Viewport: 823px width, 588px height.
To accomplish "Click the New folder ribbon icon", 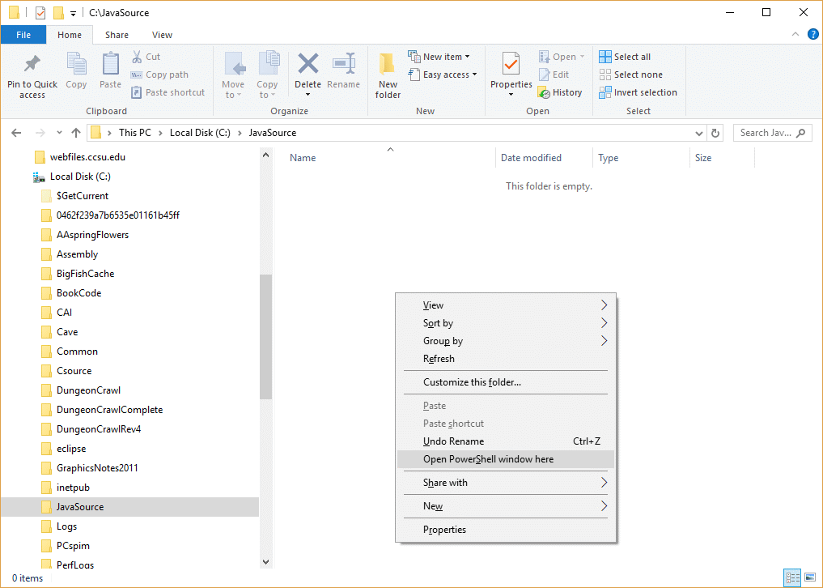I will click(x=388, y=65).
